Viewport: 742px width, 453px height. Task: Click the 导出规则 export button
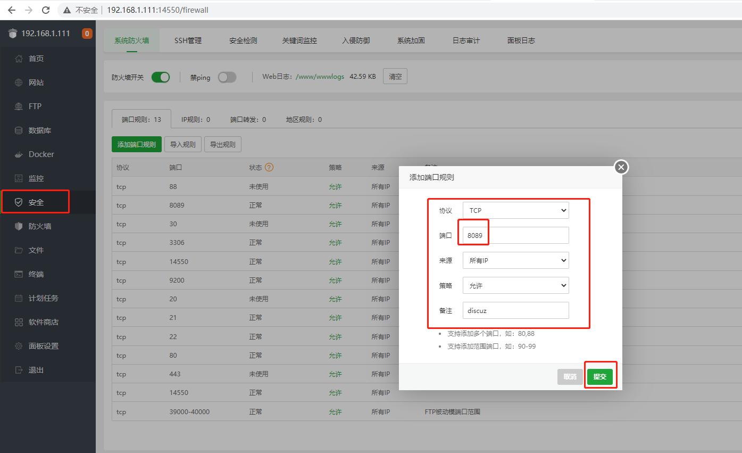223,144
